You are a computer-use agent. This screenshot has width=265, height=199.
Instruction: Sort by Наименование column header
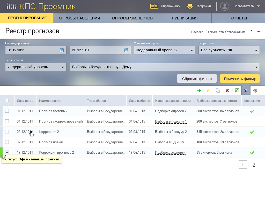pyautogui.click(x=60, y=101)
